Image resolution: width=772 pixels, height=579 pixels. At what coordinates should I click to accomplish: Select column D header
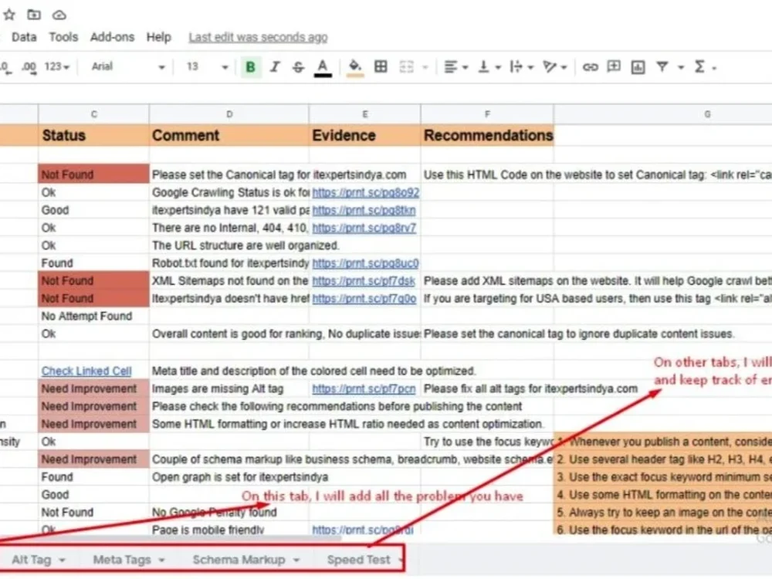[x=229, y=114]
